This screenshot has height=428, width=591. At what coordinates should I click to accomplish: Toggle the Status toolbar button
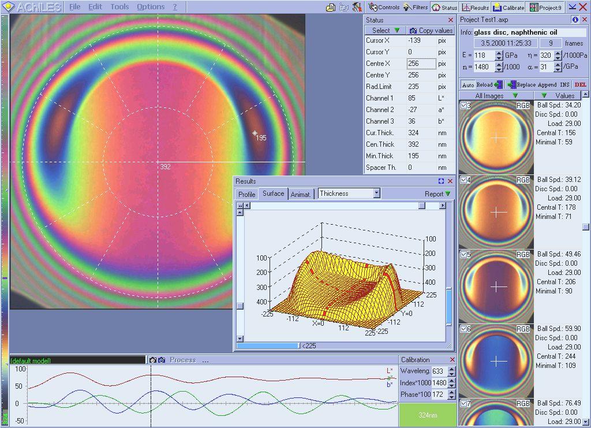coord(444,7)
